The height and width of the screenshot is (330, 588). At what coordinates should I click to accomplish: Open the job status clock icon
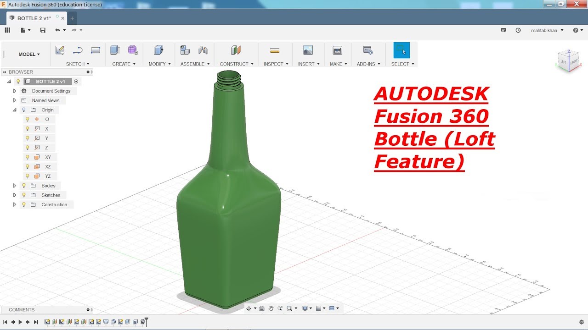click(518, 30)
